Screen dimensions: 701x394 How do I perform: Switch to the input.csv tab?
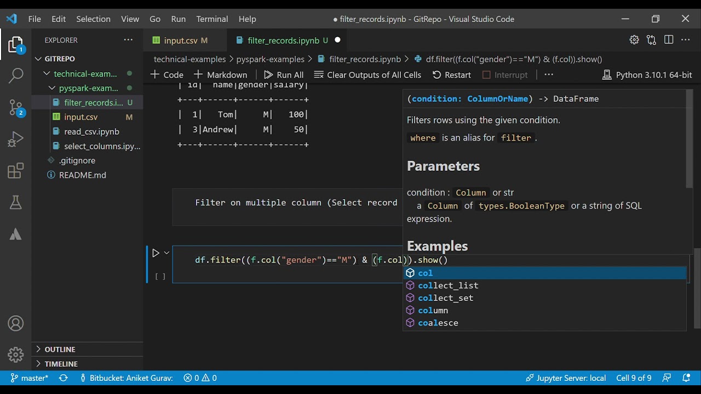[185, 40]
